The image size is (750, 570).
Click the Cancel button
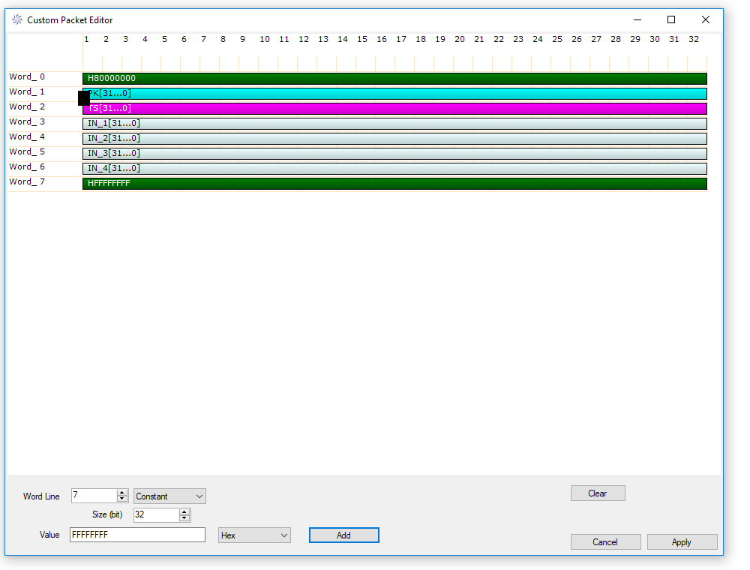point(605,541)
